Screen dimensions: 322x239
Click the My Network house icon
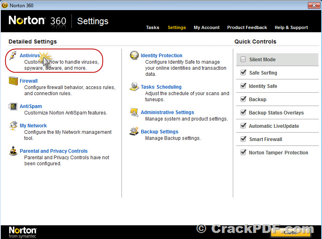pyautogui.click(x=13, y=126)
